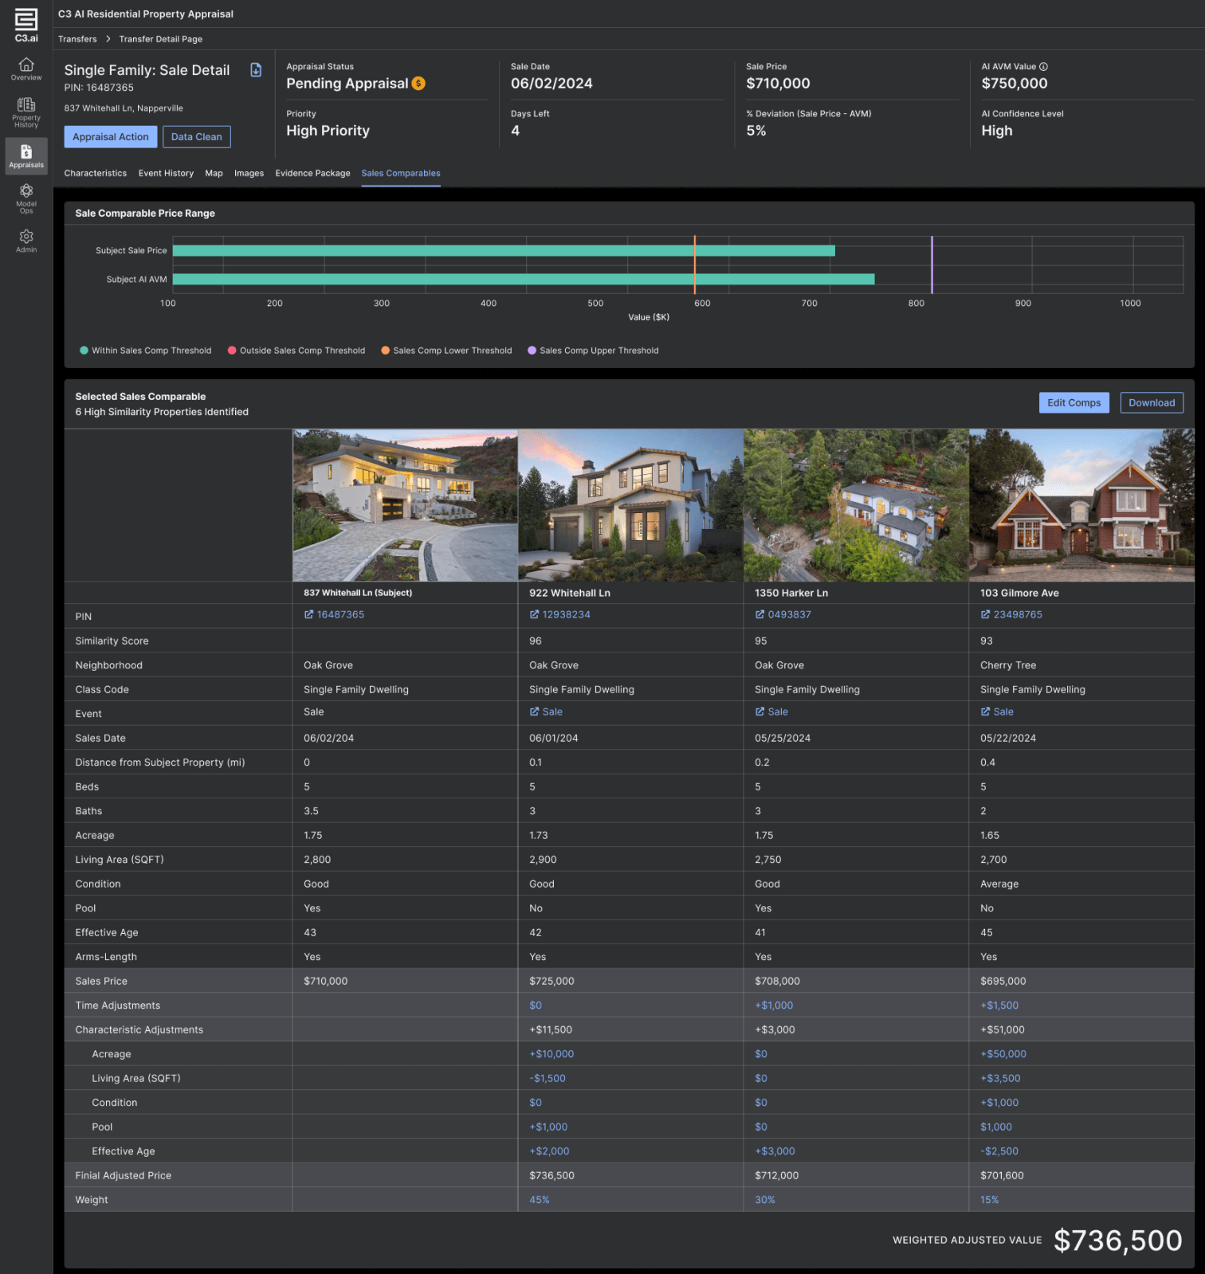The height and width of the screenshot is (1274, 1205).
Task: Click the Appraisal Action button
Action: (111, 137)
